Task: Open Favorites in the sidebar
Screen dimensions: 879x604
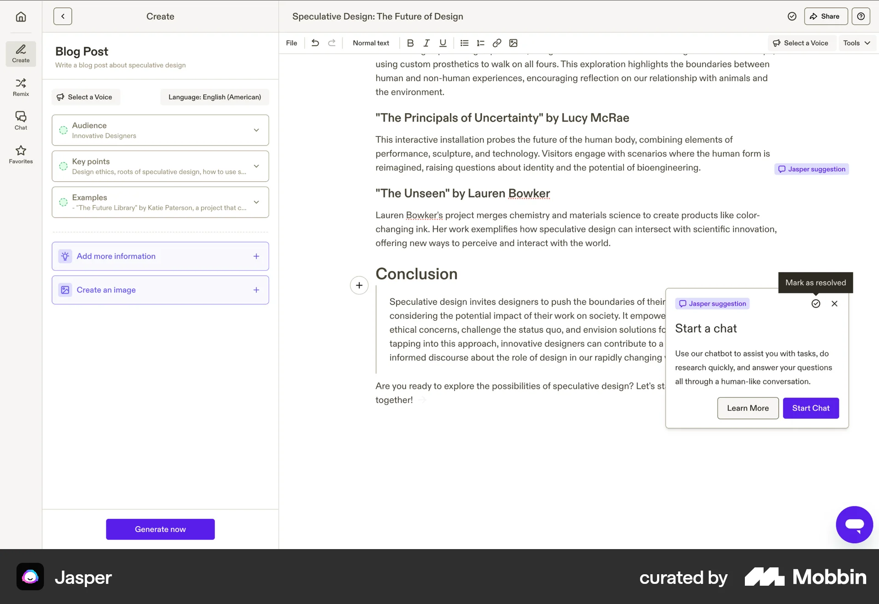Action: (x=21, y=154)
